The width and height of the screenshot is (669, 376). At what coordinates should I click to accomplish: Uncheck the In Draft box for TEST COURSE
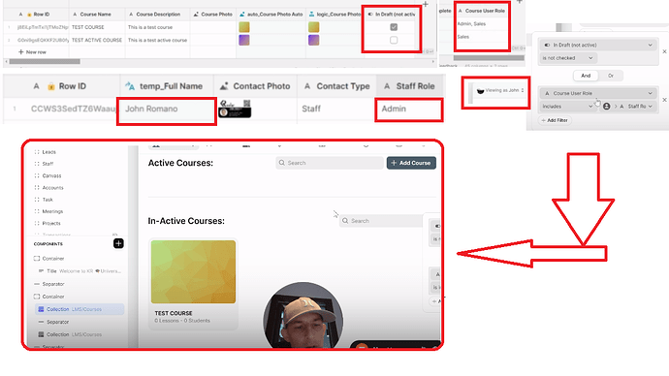(394, 27)
